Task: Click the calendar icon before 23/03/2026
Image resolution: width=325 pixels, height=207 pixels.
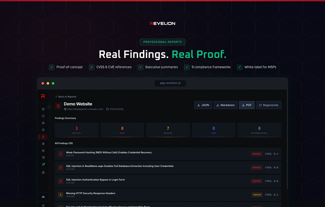Action: coord(107,109)
